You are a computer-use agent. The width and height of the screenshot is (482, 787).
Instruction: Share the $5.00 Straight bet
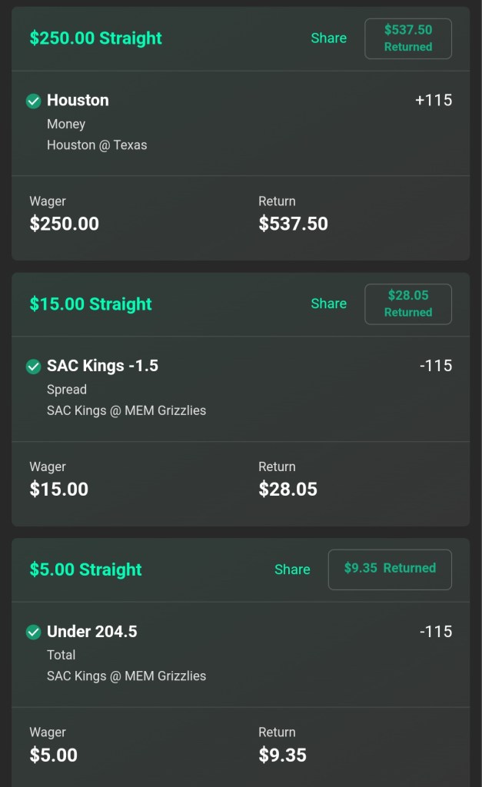(292, 569)
